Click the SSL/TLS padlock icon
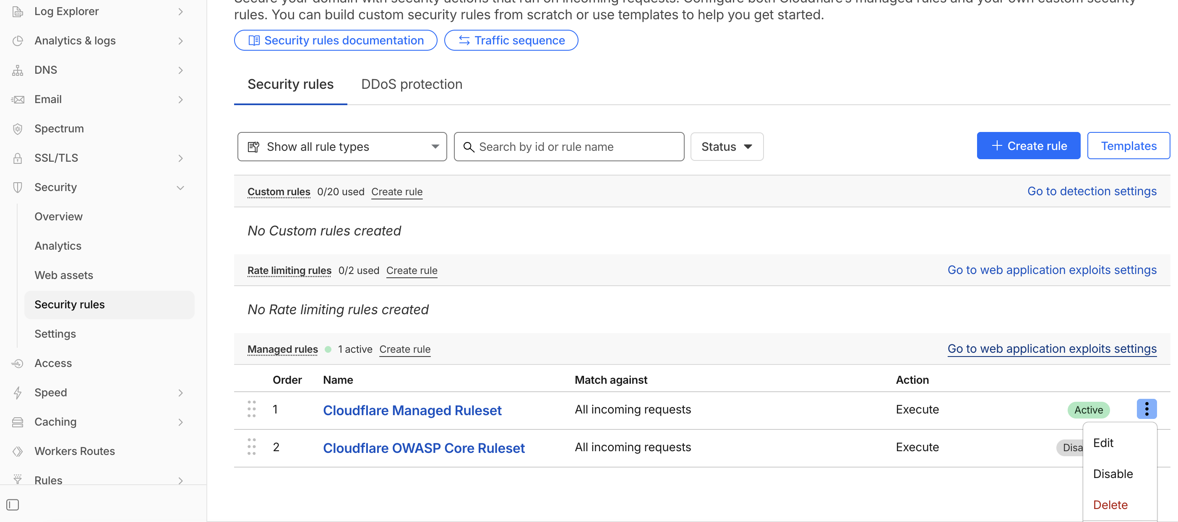The image size is (1178, 522). tap(17, 158)
